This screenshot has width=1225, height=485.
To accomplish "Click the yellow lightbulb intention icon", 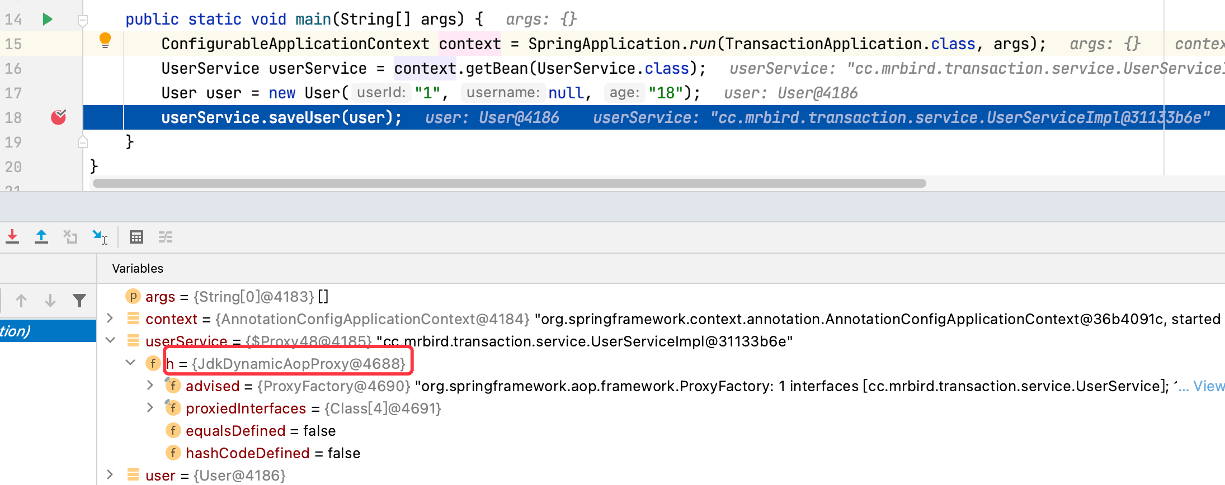I will 105,40.
